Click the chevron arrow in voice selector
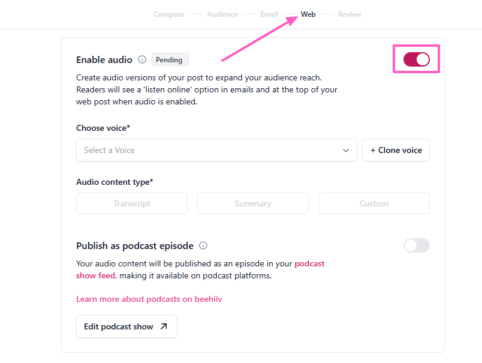This screenshot has width=482, height=363. pos(346,151)
